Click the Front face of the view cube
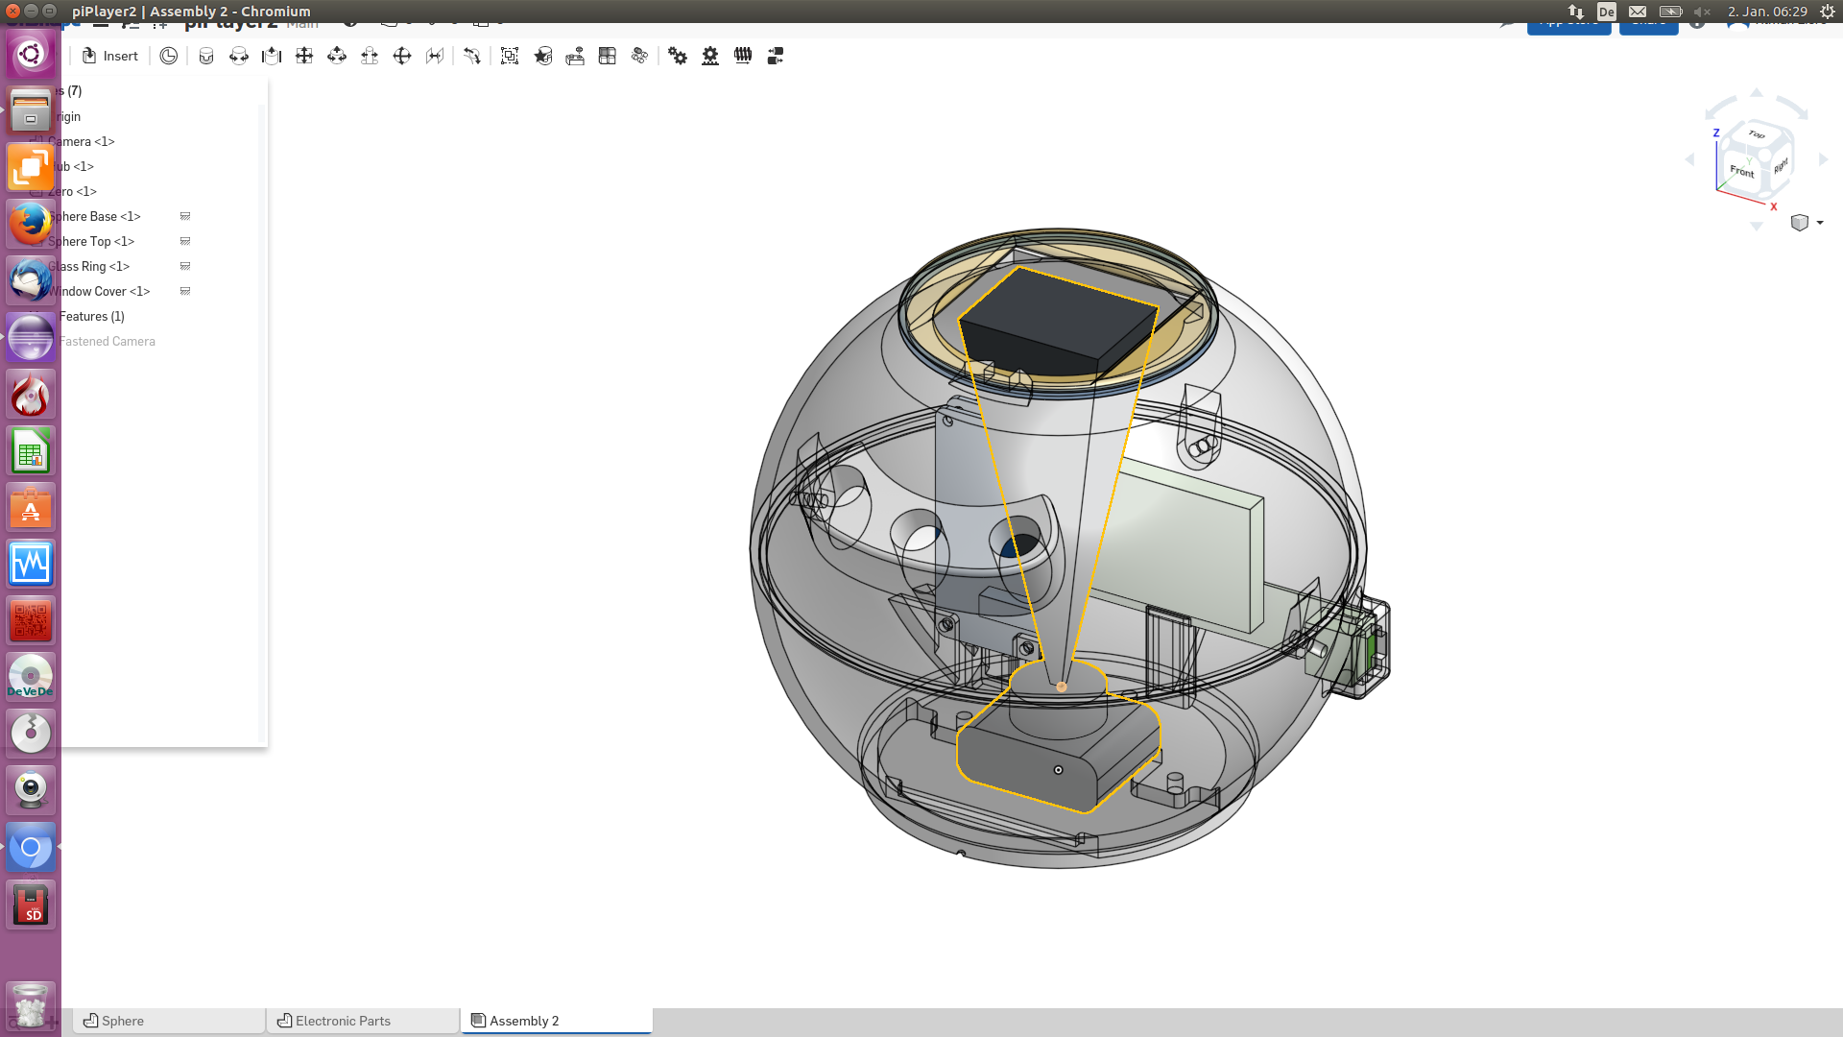Viewport: 1843px width, 1037px height. 1741,171
